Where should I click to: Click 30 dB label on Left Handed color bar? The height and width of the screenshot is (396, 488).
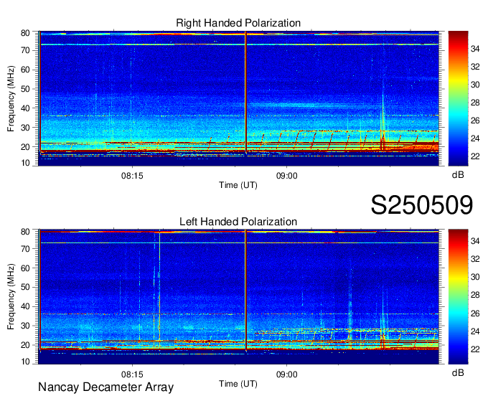[475, 277]
